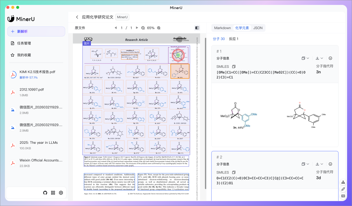
Task: Click copy icon in molecule #2 header
Action: (x=303, y=164)
